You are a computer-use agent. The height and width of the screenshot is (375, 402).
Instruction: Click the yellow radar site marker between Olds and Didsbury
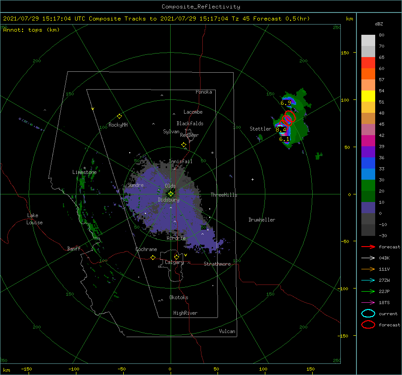point(171,194)
